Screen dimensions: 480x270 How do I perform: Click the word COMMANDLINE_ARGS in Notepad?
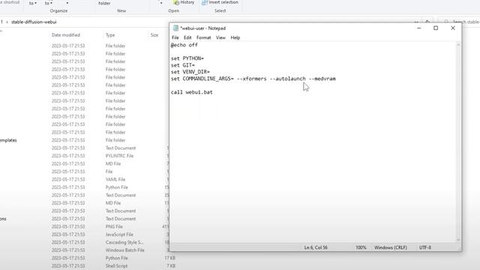point(206,79)
